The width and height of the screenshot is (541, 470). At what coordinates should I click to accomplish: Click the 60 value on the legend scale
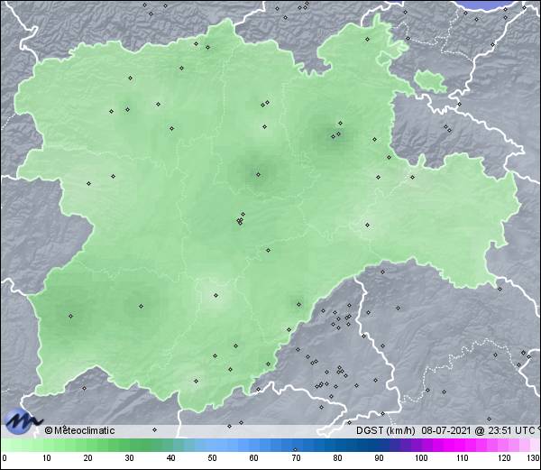click(x=254, y=458)
